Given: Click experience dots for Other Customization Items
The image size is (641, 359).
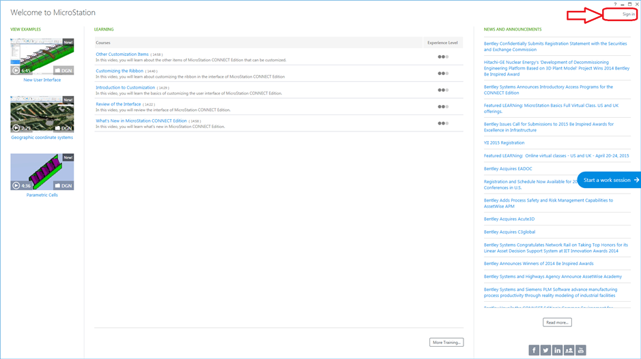Looking at the screenshot, I should coord(443,57).
